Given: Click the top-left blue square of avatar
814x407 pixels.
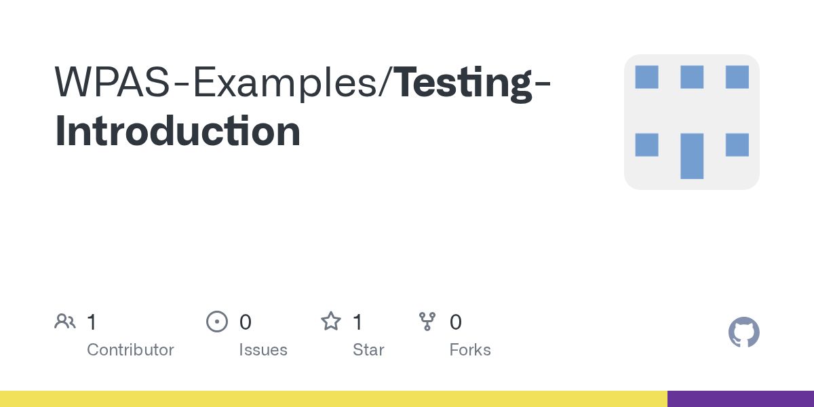Looking at the screenshot, I should [x=646, y=77].
